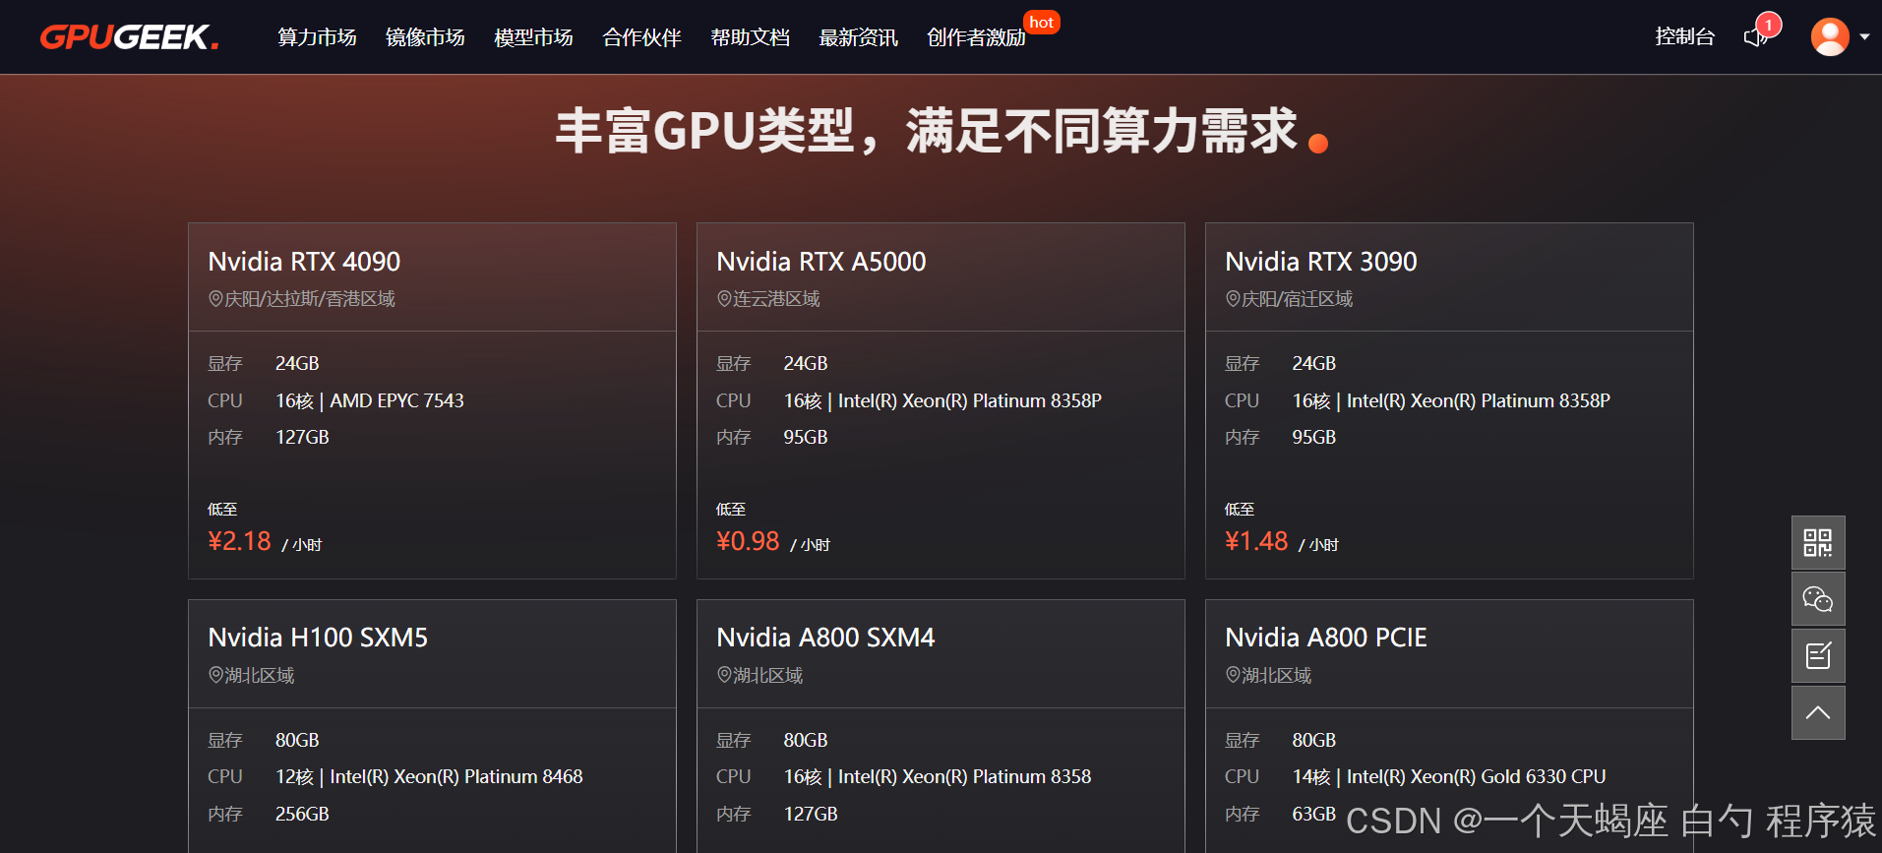Open the Nvidia RTX A5000 card title

tap(821, 262)
